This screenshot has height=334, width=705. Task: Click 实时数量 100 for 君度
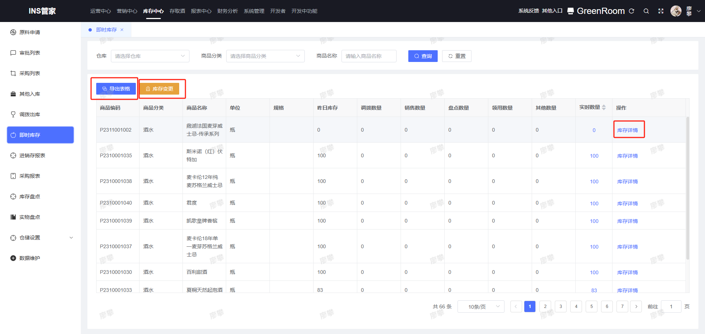[x=594, y=203]
